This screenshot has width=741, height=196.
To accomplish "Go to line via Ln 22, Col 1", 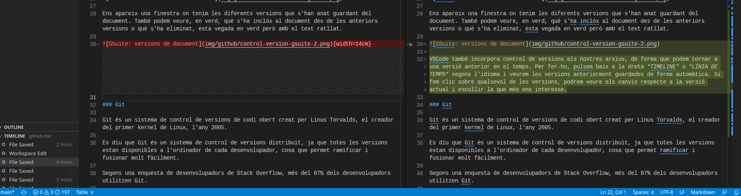I will tap(613, 192).
